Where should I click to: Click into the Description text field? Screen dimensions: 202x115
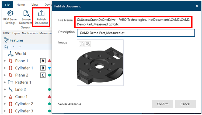[x=135, y=33]
